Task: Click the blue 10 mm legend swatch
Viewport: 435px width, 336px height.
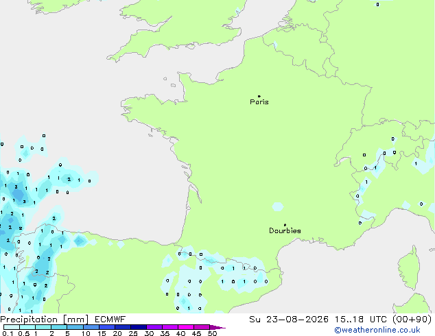Action: (x=91, y=327)
